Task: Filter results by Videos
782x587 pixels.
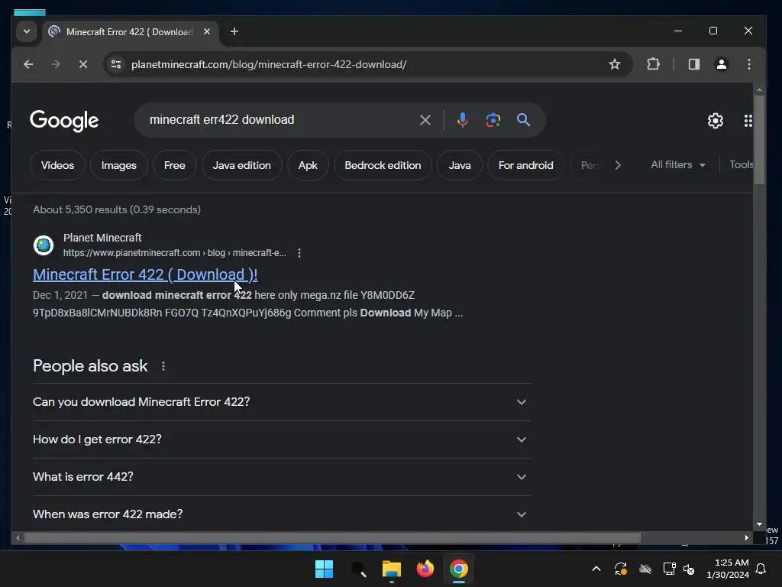Action: coord(57,165)
